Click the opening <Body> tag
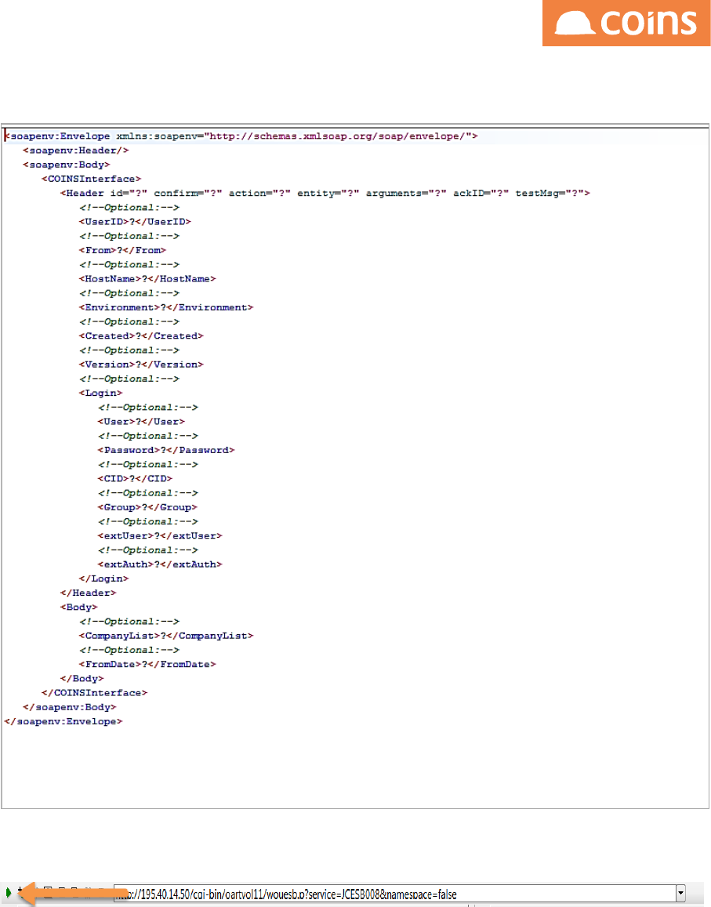Screen dimensions: 711x907 [78, 608]
